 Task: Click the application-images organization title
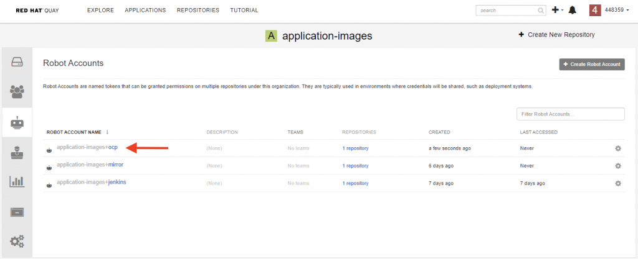[327, 36]
